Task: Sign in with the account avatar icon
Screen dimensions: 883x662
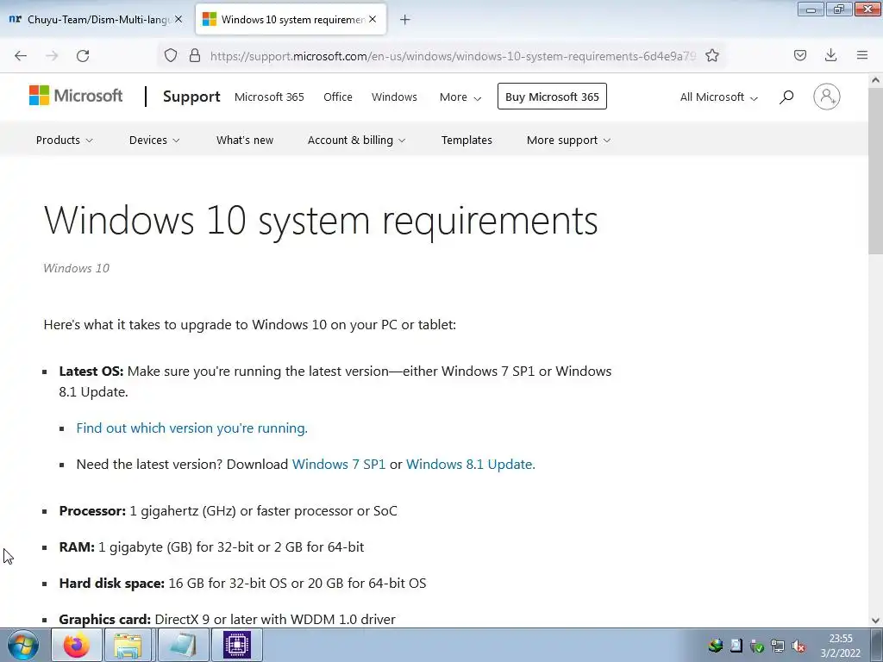Action: (827, 97)
